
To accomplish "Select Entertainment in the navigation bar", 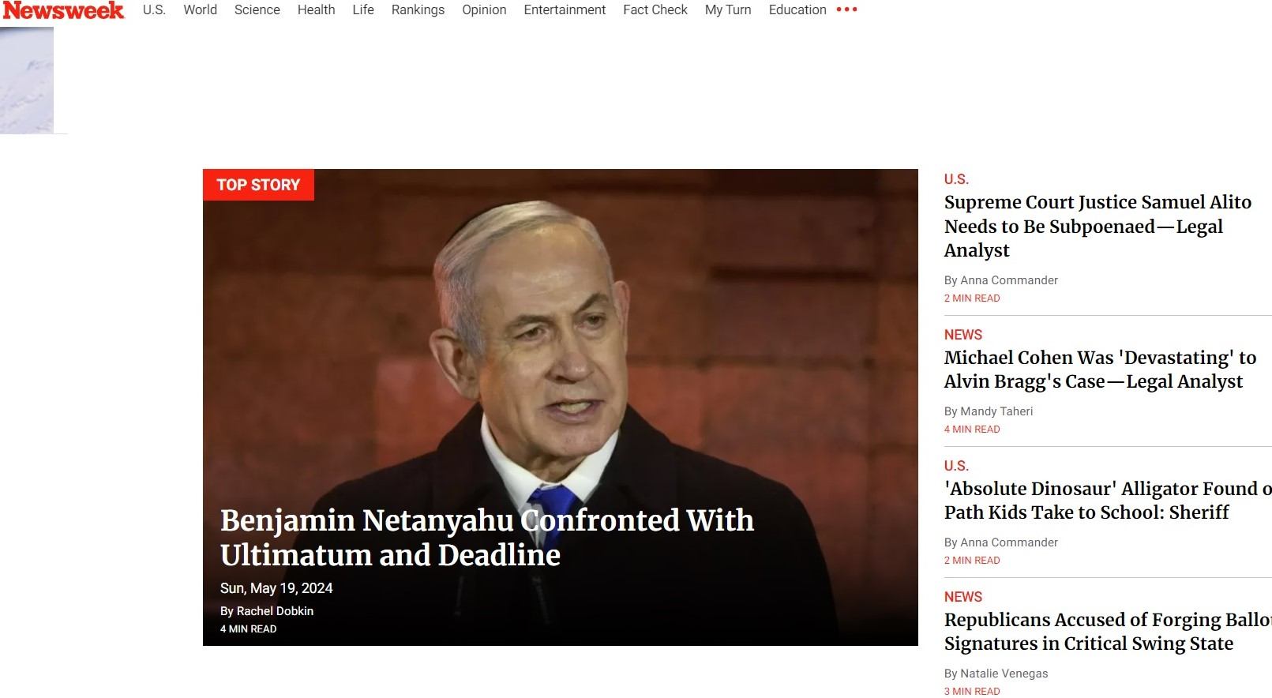I will [565, 9].
